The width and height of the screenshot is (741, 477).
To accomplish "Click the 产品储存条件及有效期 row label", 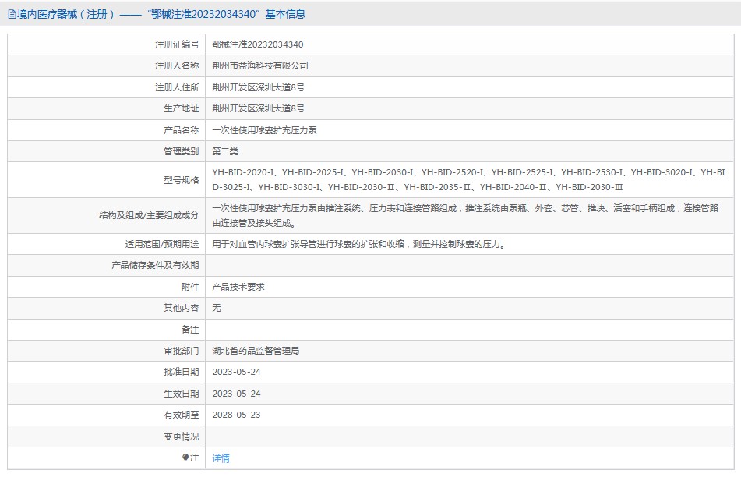I will (x=155, y=266).
